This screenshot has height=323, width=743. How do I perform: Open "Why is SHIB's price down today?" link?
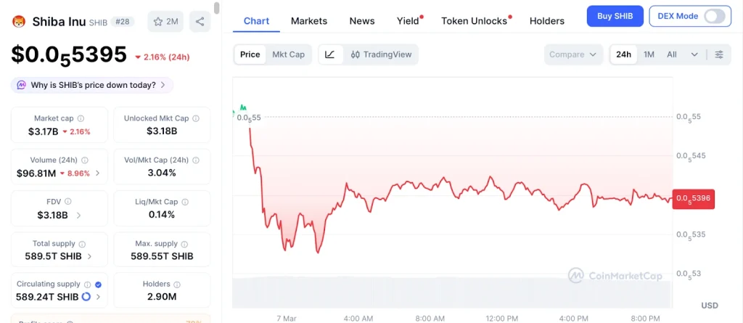[92, 85]
